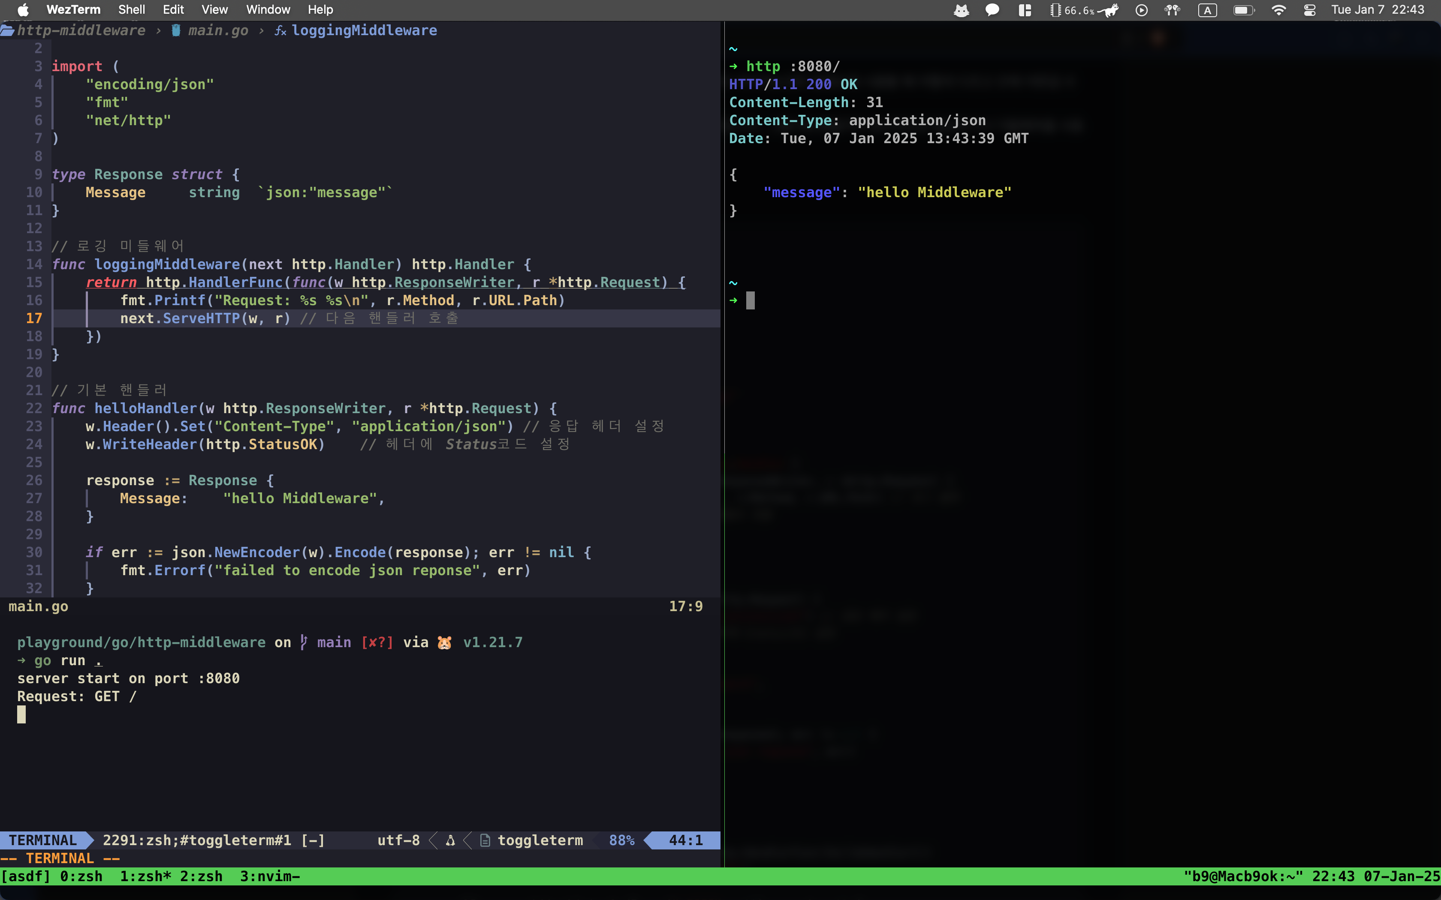Open the Apple menu
This screenshot has height=900, width=1441.
click(23, 9)
